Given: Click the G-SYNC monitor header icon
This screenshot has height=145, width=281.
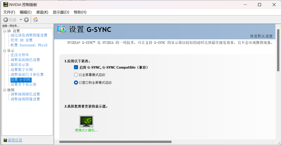Looking at the screenshot, I should click(61, 30).
